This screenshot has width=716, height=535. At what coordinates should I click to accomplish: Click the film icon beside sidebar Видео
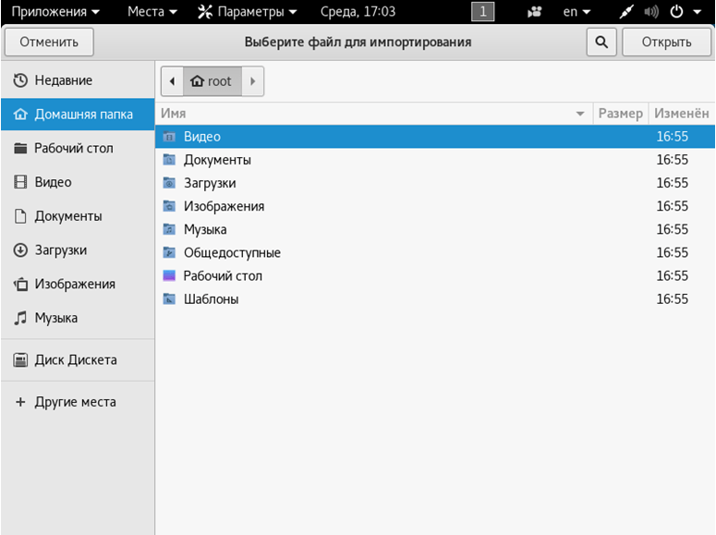point(20,182)
